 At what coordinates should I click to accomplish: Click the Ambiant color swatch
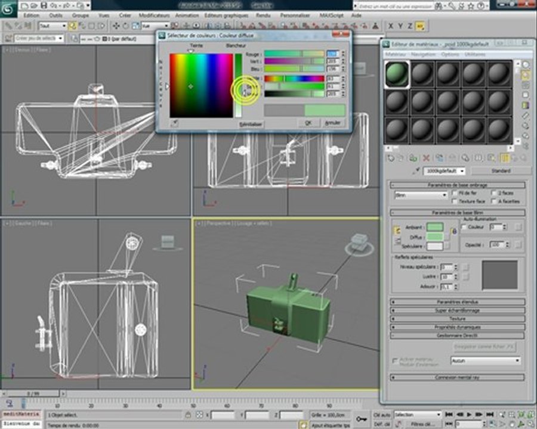click(435, 227)
